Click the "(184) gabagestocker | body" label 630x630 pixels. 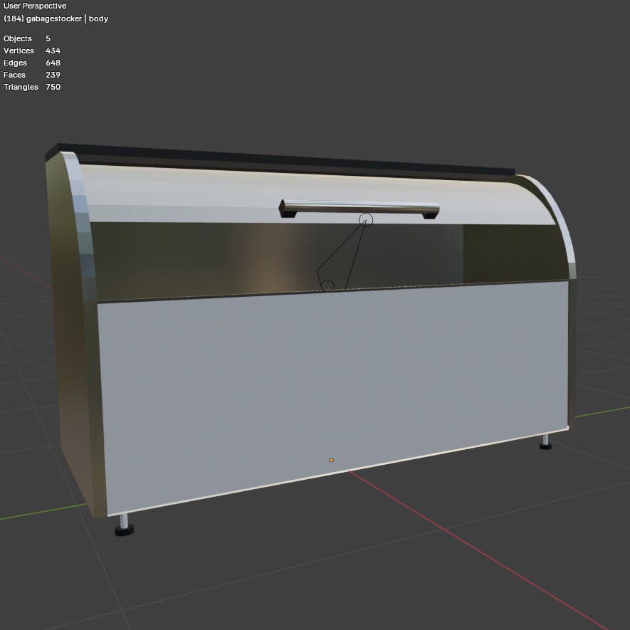(x=56, y=19)
